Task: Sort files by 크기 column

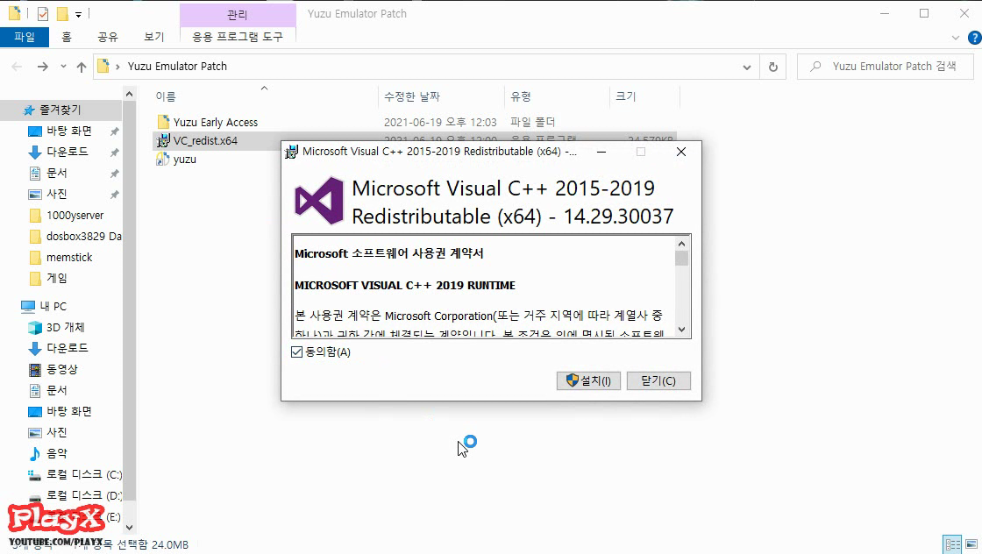Action: coord(626,96)
